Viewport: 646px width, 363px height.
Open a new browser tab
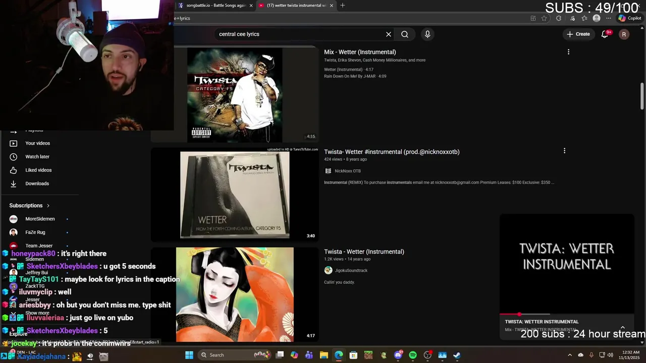tap(343, 5)
